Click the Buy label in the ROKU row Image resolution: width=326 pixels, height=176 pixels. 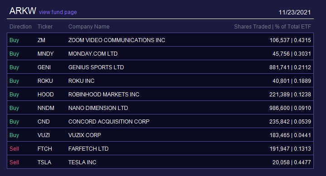(x=14, y=81)
